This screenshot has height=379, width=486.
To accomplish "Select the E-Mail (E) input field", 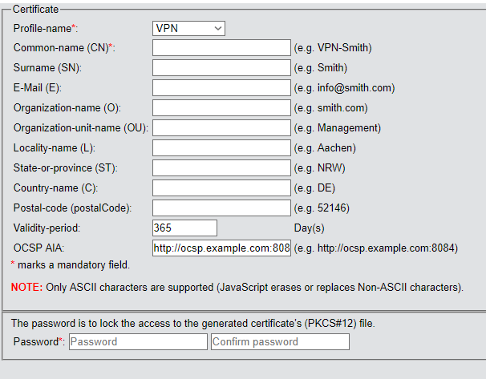I will 221,88.
